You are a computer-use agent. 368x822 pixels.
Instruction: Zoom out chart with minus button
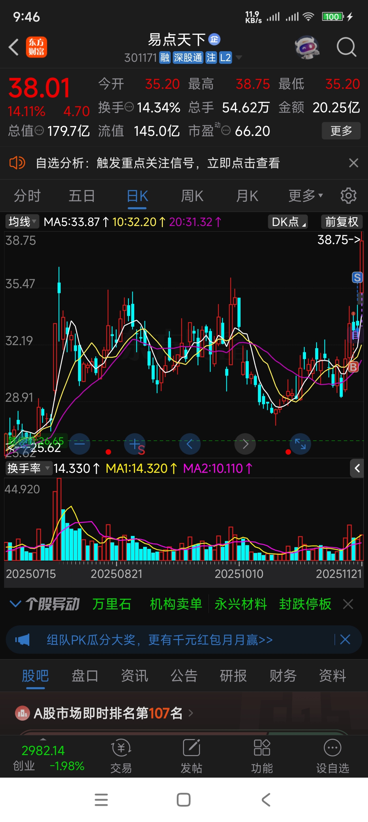[x=79, y=444]
